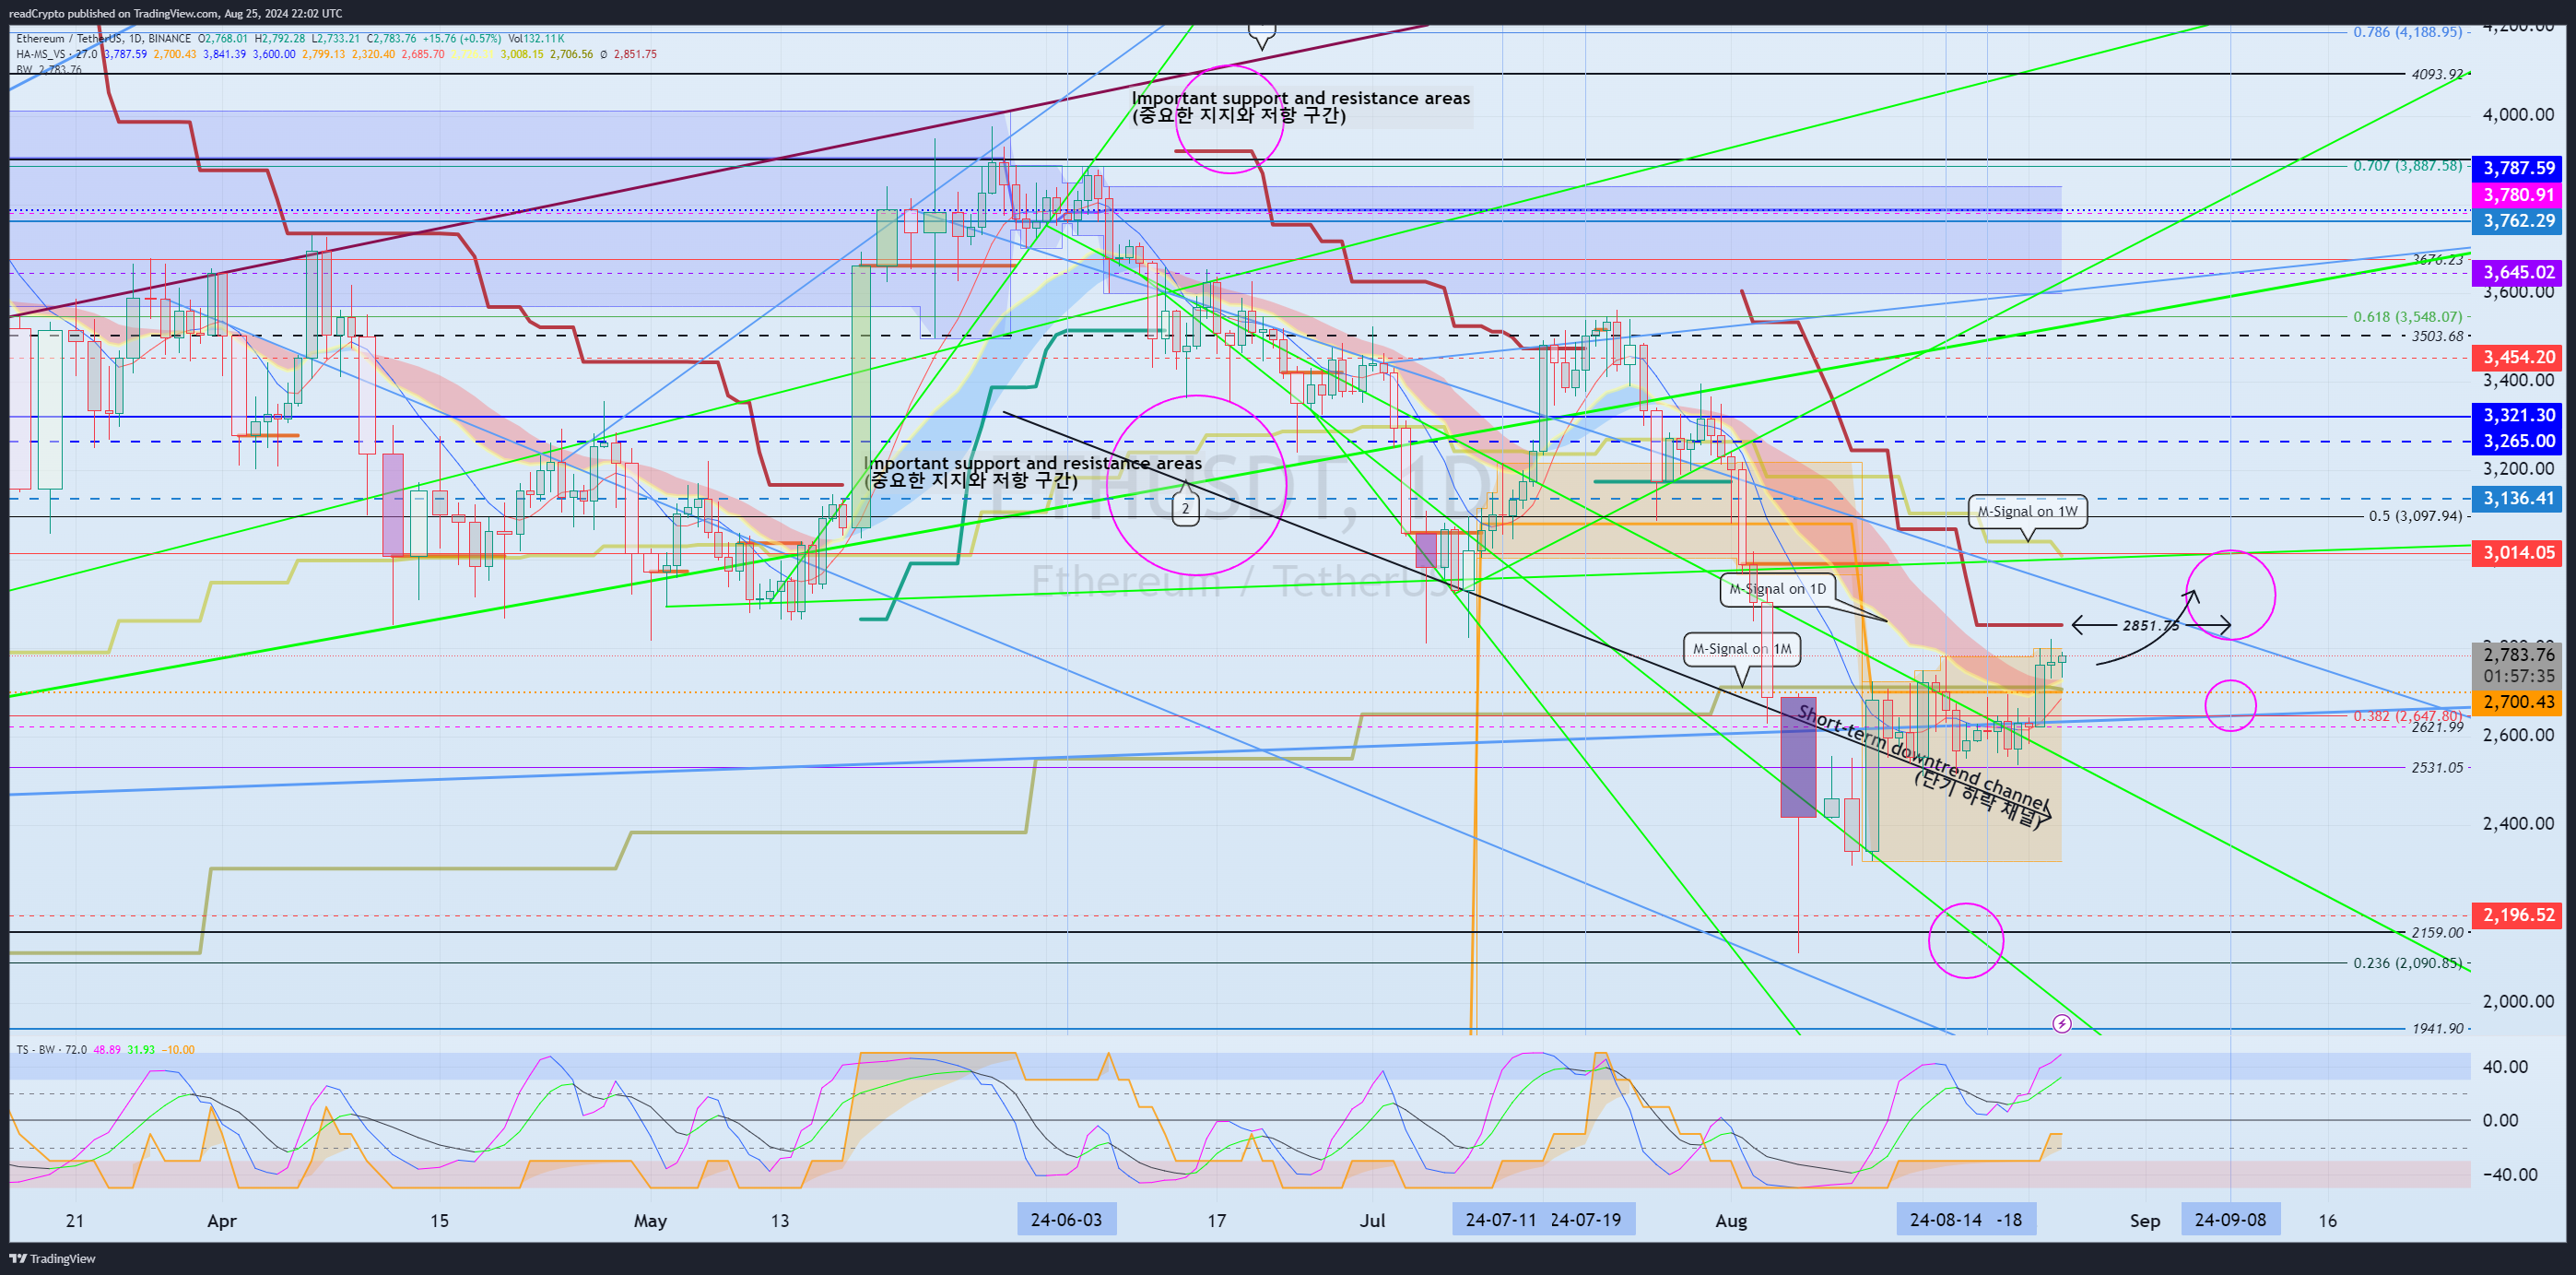Viewport: 2576px width, 1275px height.
Task: Click the May label on the time axis
Action: point(650,1221)
